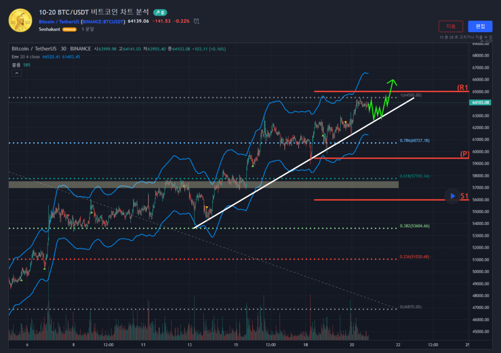The width and height of the screenshot is (501, 353).
Task: Click the blue 편집 edit button
Action: [480, 26]
